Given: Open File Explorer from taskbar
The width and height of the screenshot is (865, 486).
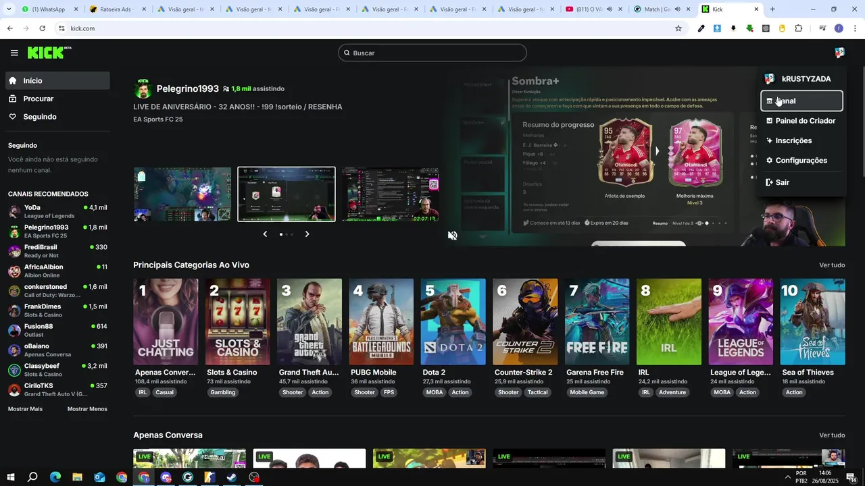Looking at the screenshot, I should click(x=77, y=477).
